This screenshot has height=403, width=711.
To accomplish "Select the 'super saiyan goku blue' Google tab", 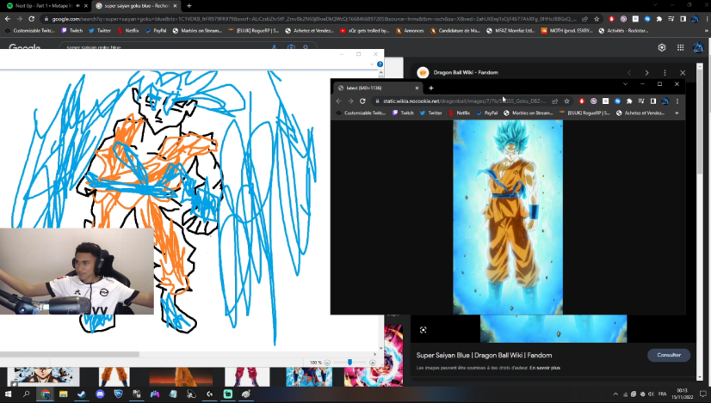I will point(136,6).
